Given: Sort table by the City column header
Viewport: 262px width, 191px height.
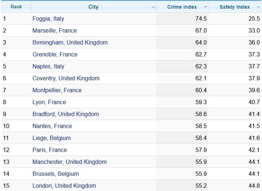Looking at the screenshot, I should [x=93, y=7].
